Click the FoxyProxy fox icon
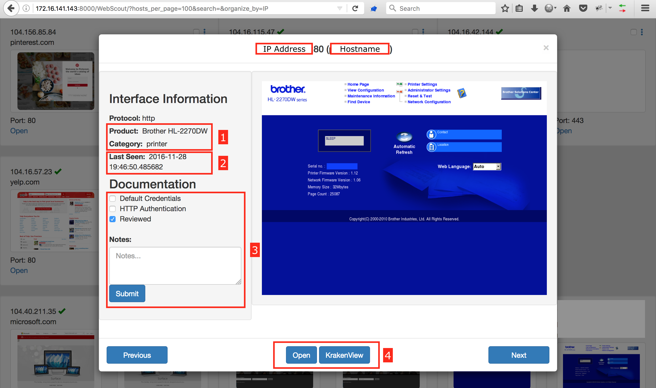This screenshot has width=656, height=388. pyautogui.click(x=373, y=8)
